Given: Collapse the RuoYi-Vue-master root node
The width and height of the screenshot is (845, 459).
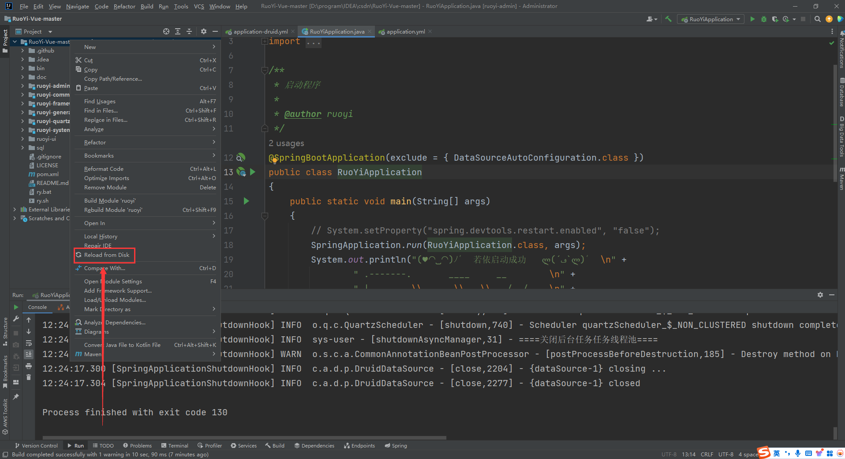Looking at the screenshot, I should [x=15, y=42].
